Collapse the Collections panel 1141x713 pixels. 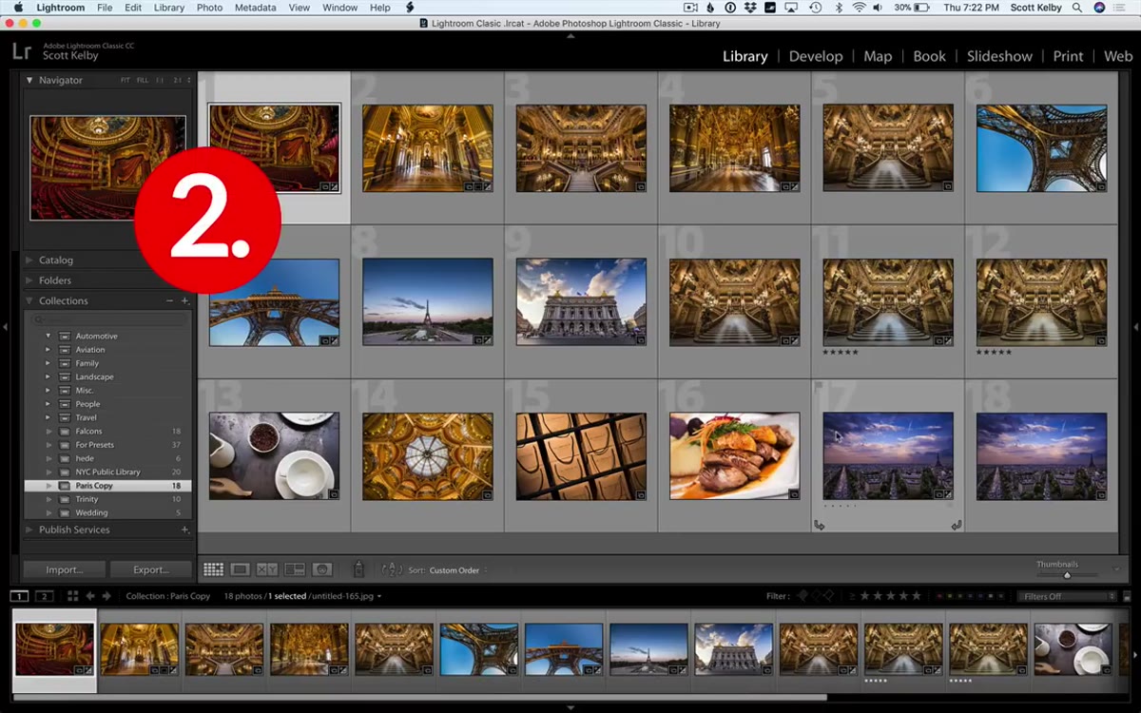click(x=29, y=300)
